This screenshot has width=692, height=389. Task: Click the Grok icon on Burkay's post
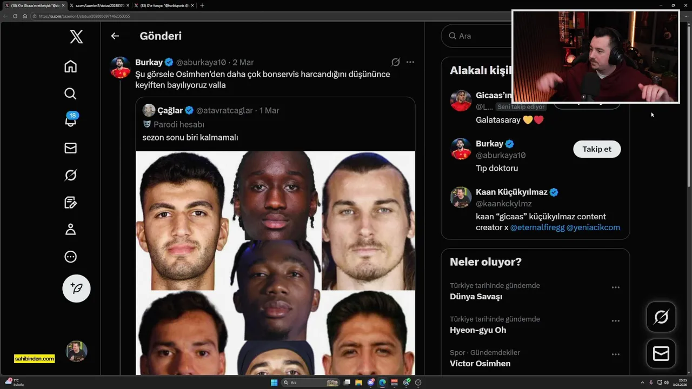coord(395,62)
